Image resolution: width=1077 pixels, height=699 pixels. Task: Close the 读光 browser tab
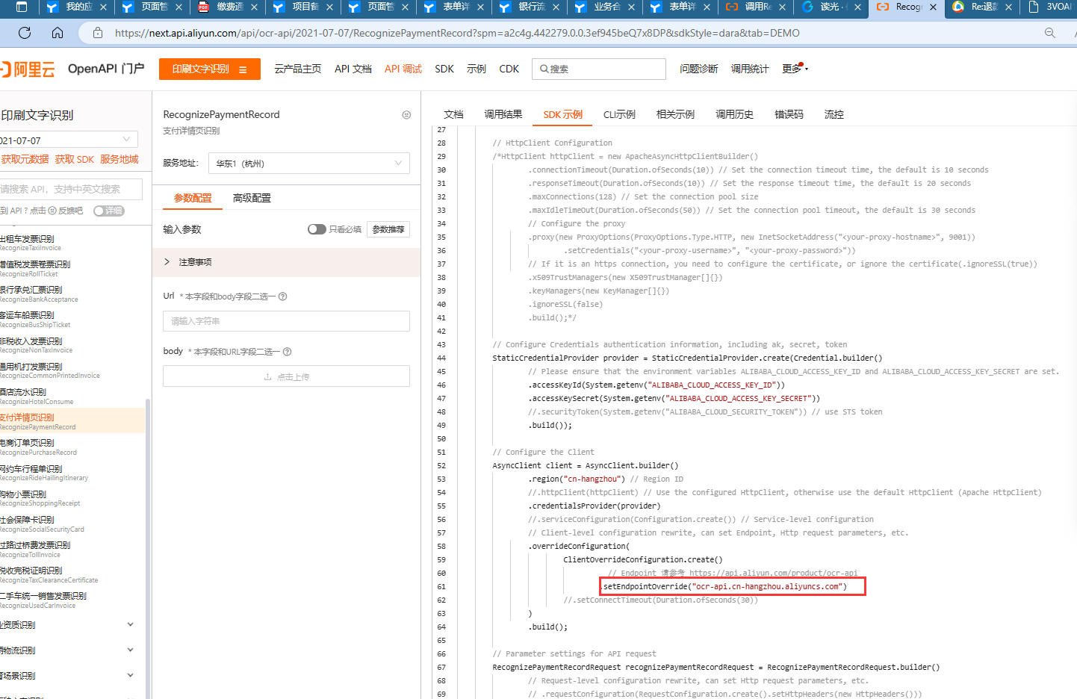click(857, 7)
